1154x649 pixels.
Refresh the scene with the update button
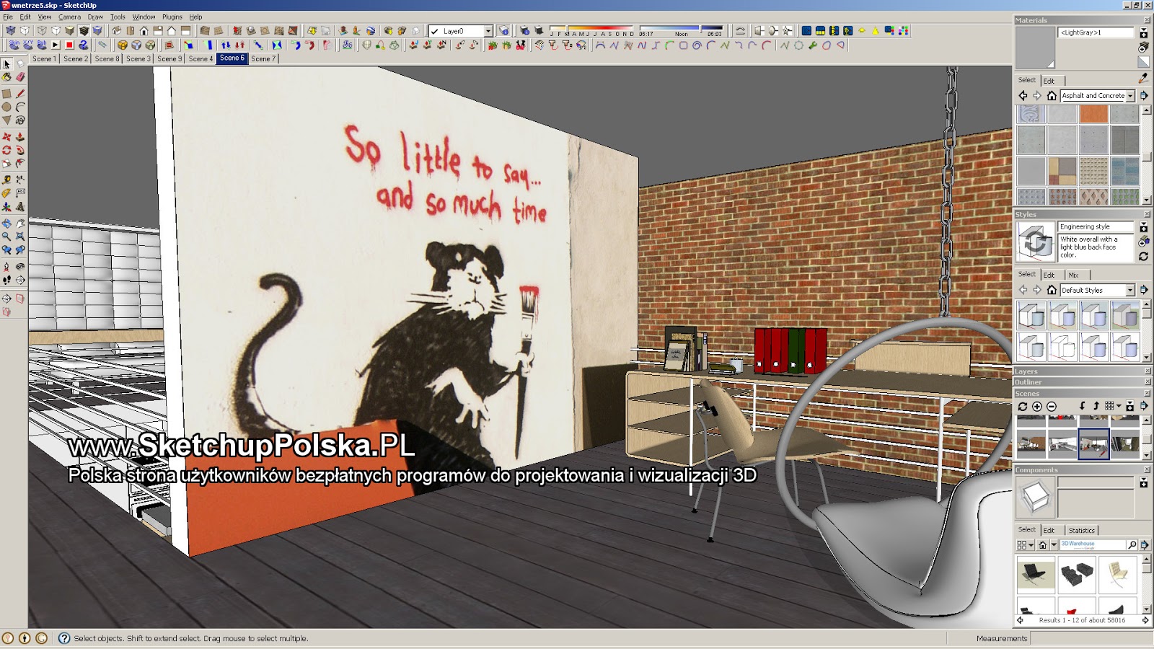pos(1023,407)
